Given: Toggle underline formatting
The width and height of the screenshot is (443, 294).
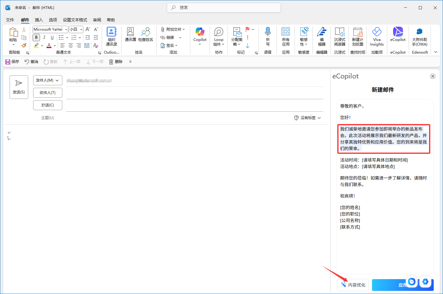Looking at the screenshot, I should [x=52, y=37].
